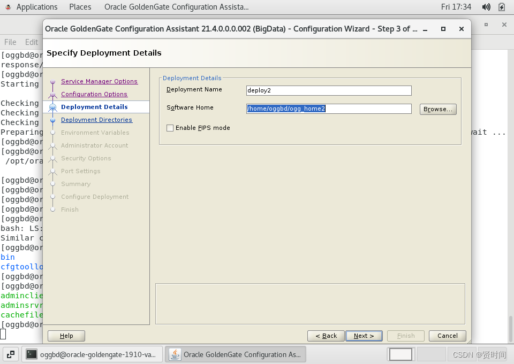
Task: Open the terminal File menu
Action: (10, 42)
